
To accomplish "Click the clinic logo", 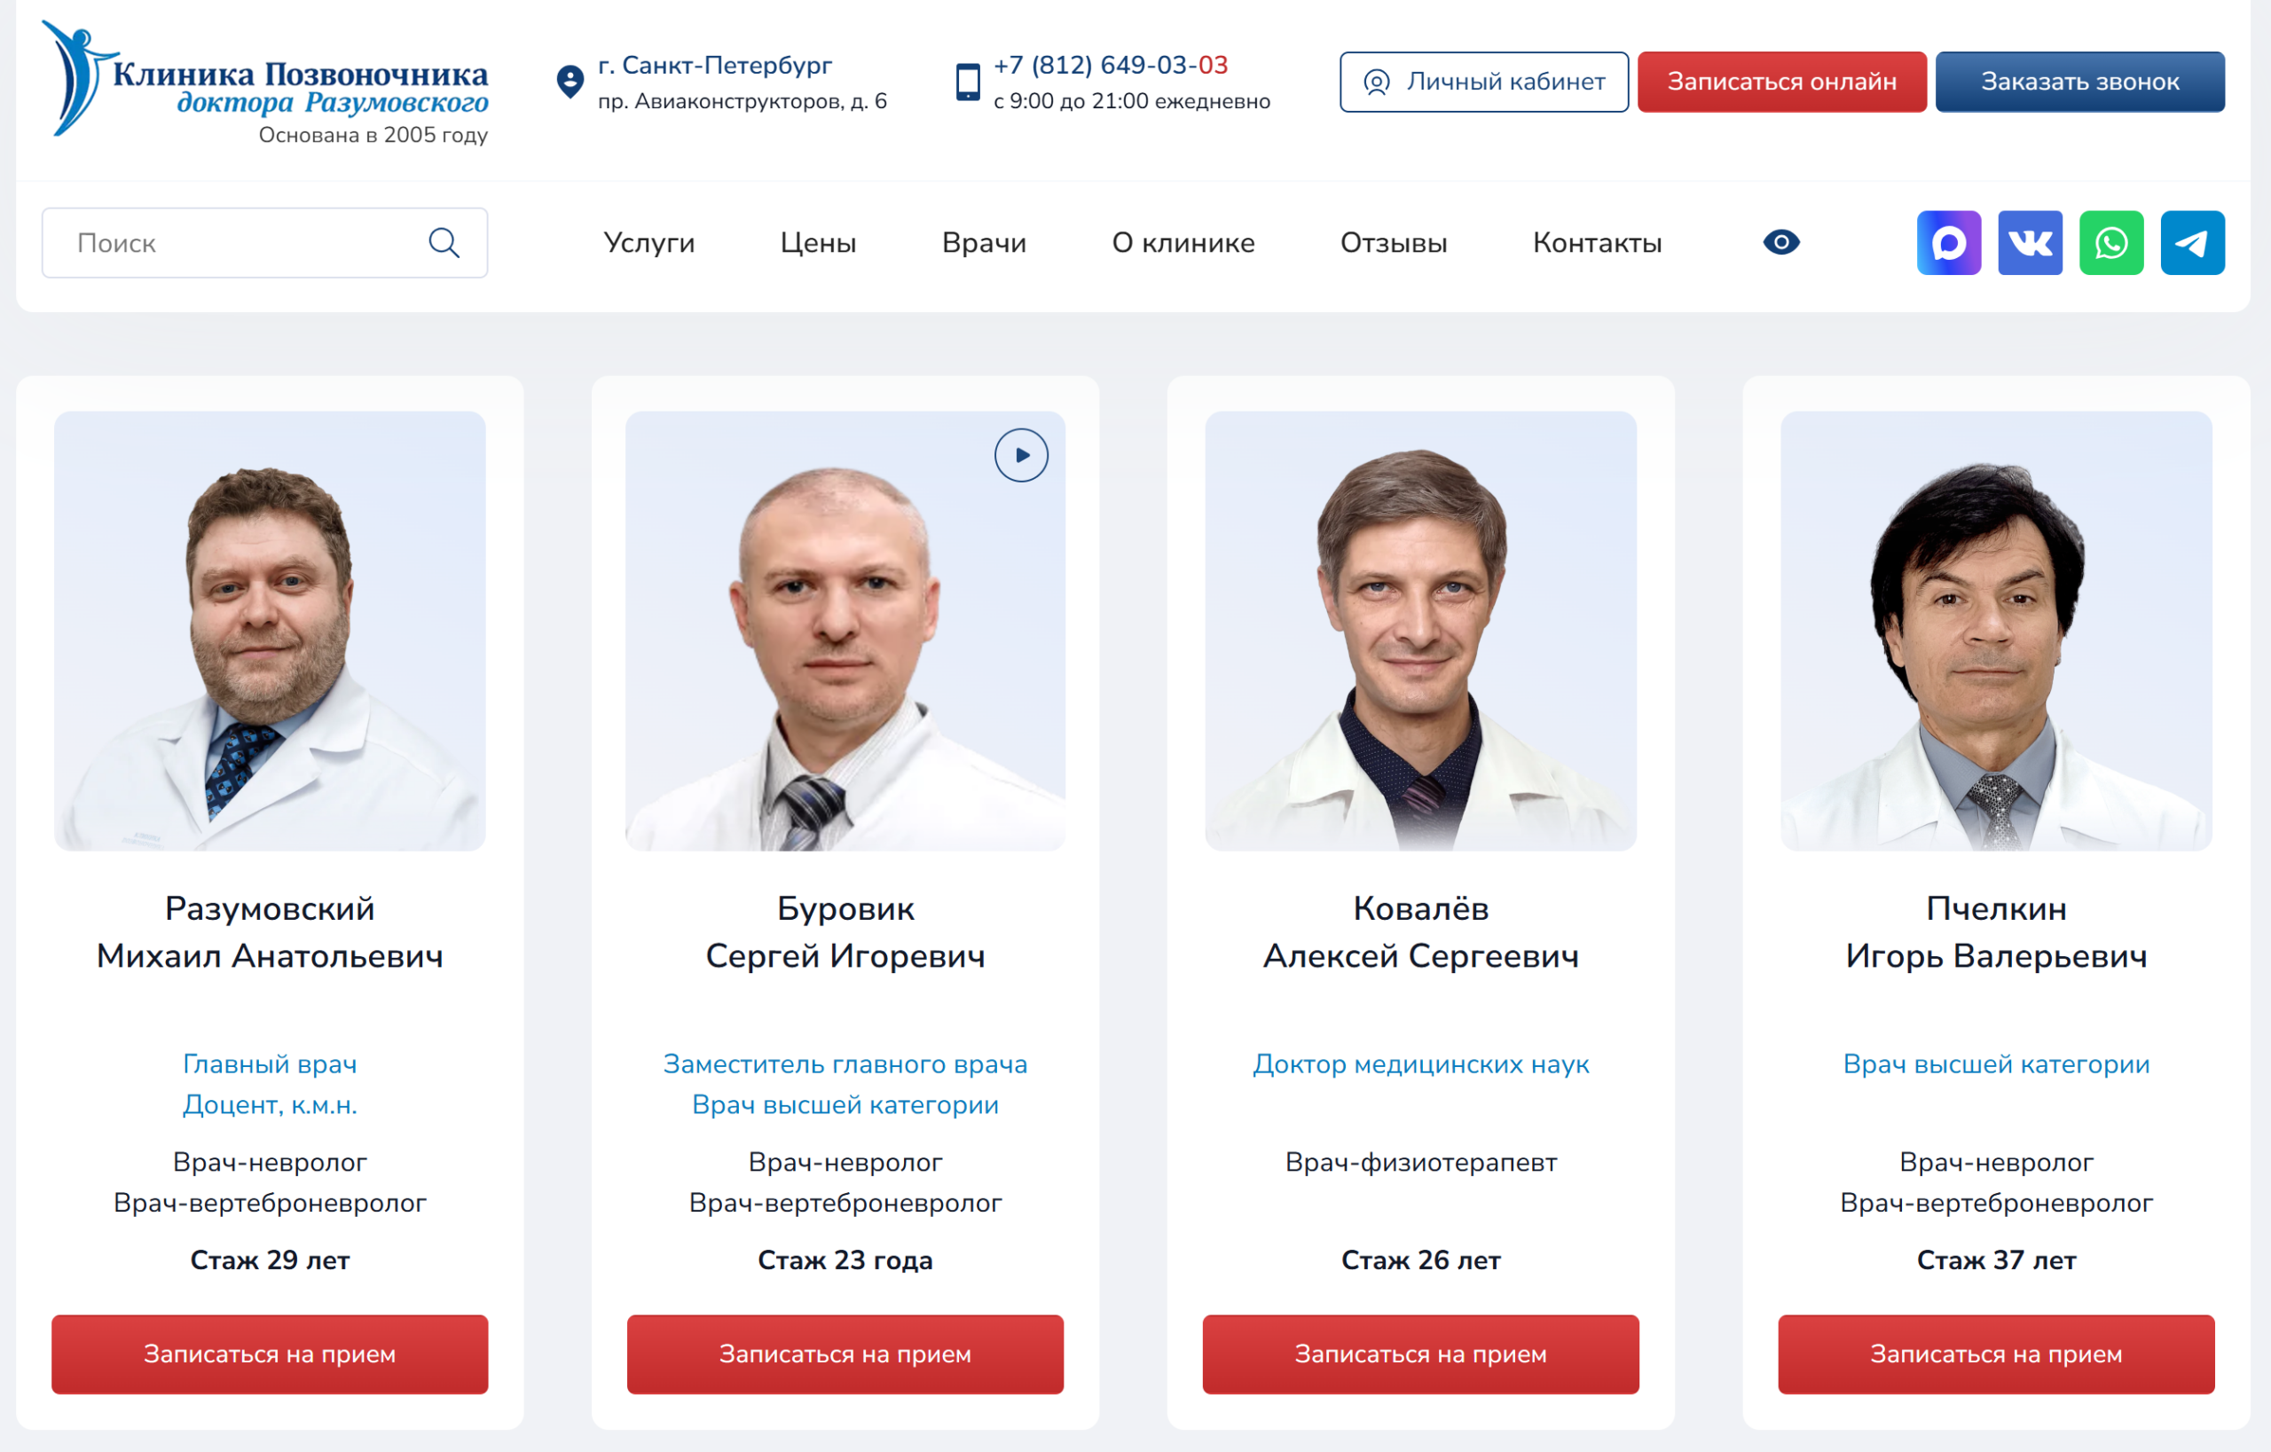I will tap(265, 82).
